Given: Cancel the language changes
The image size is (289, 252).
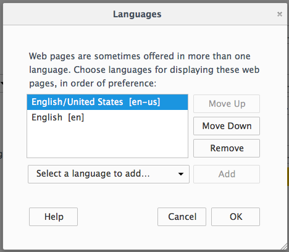Looking at the screenshot, I should pos(182,217).
